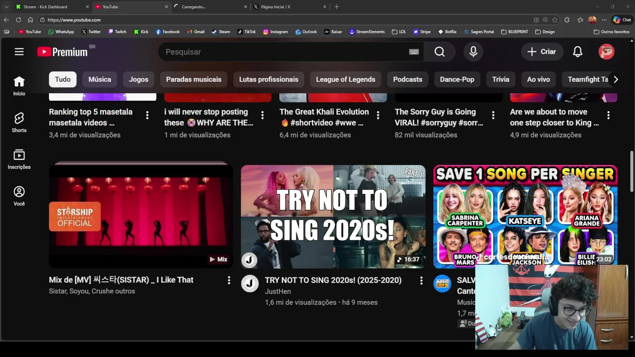The height and width of the screenshot is (357, 635).
Task: Click the YouTube Premium logo
Action: [x=63, y=52]
